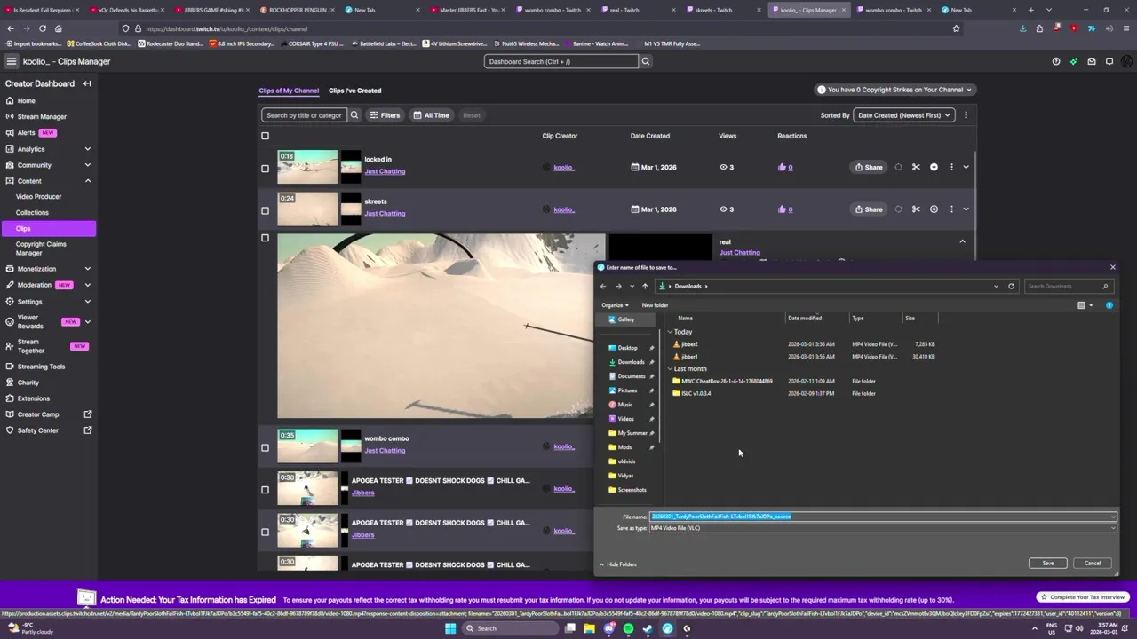Click Cancel button in file dialog
The height and width of the screenshot is (639, 1137).
pyautogui.click(x=1093, y=564)
